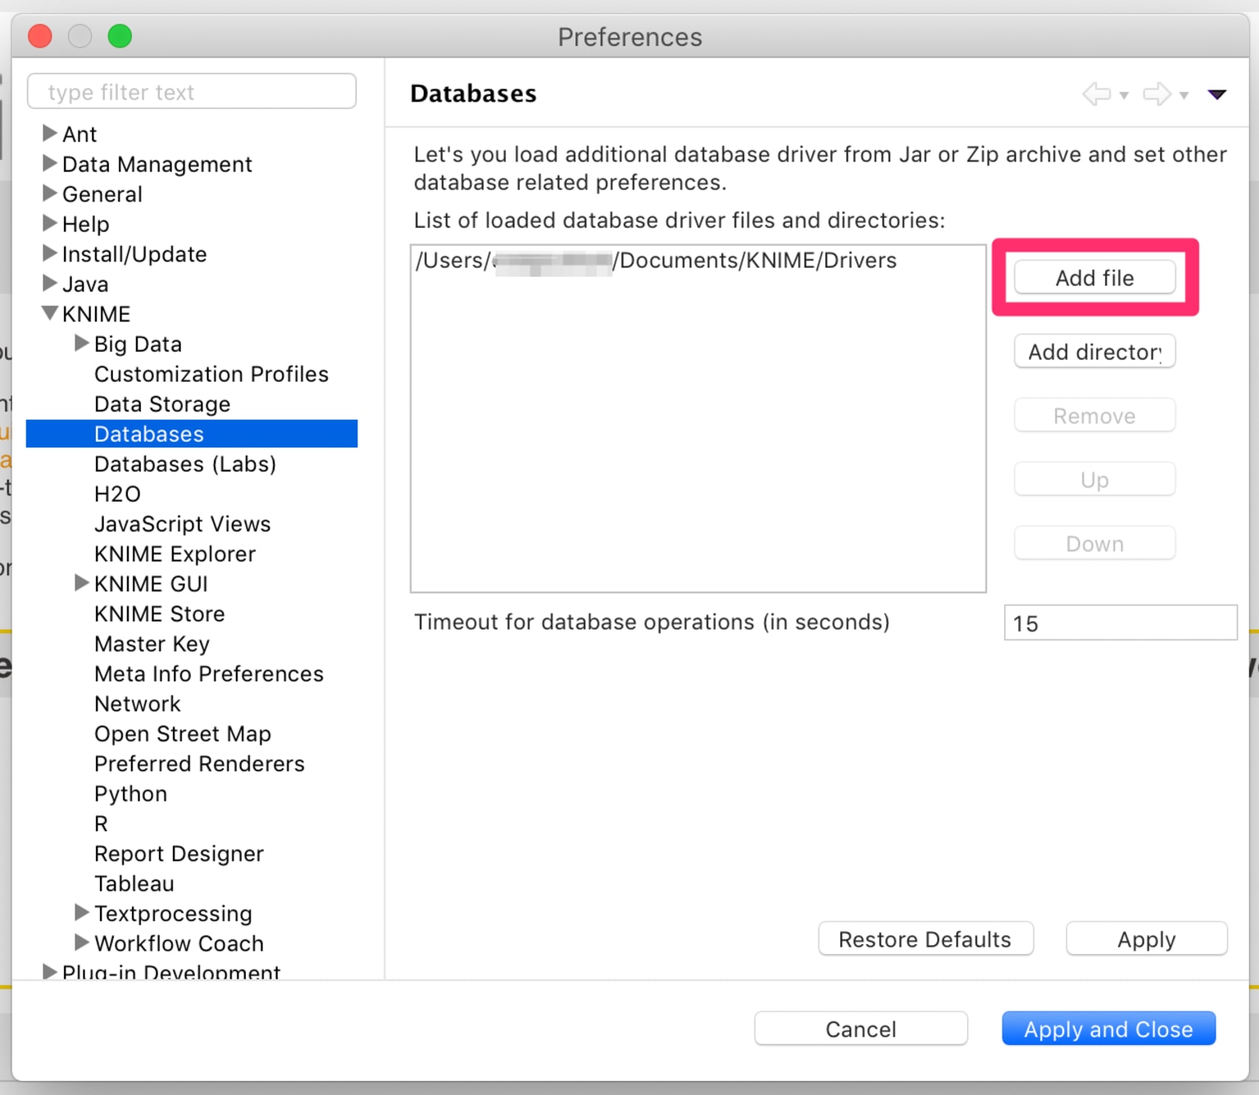Select Preferred Renderers item

click(x=199, y=764)
